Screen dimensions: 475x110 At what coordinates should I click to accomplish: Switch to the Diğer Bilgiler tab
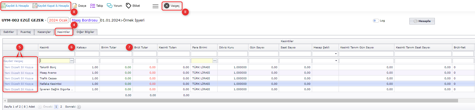click(85, 32)
